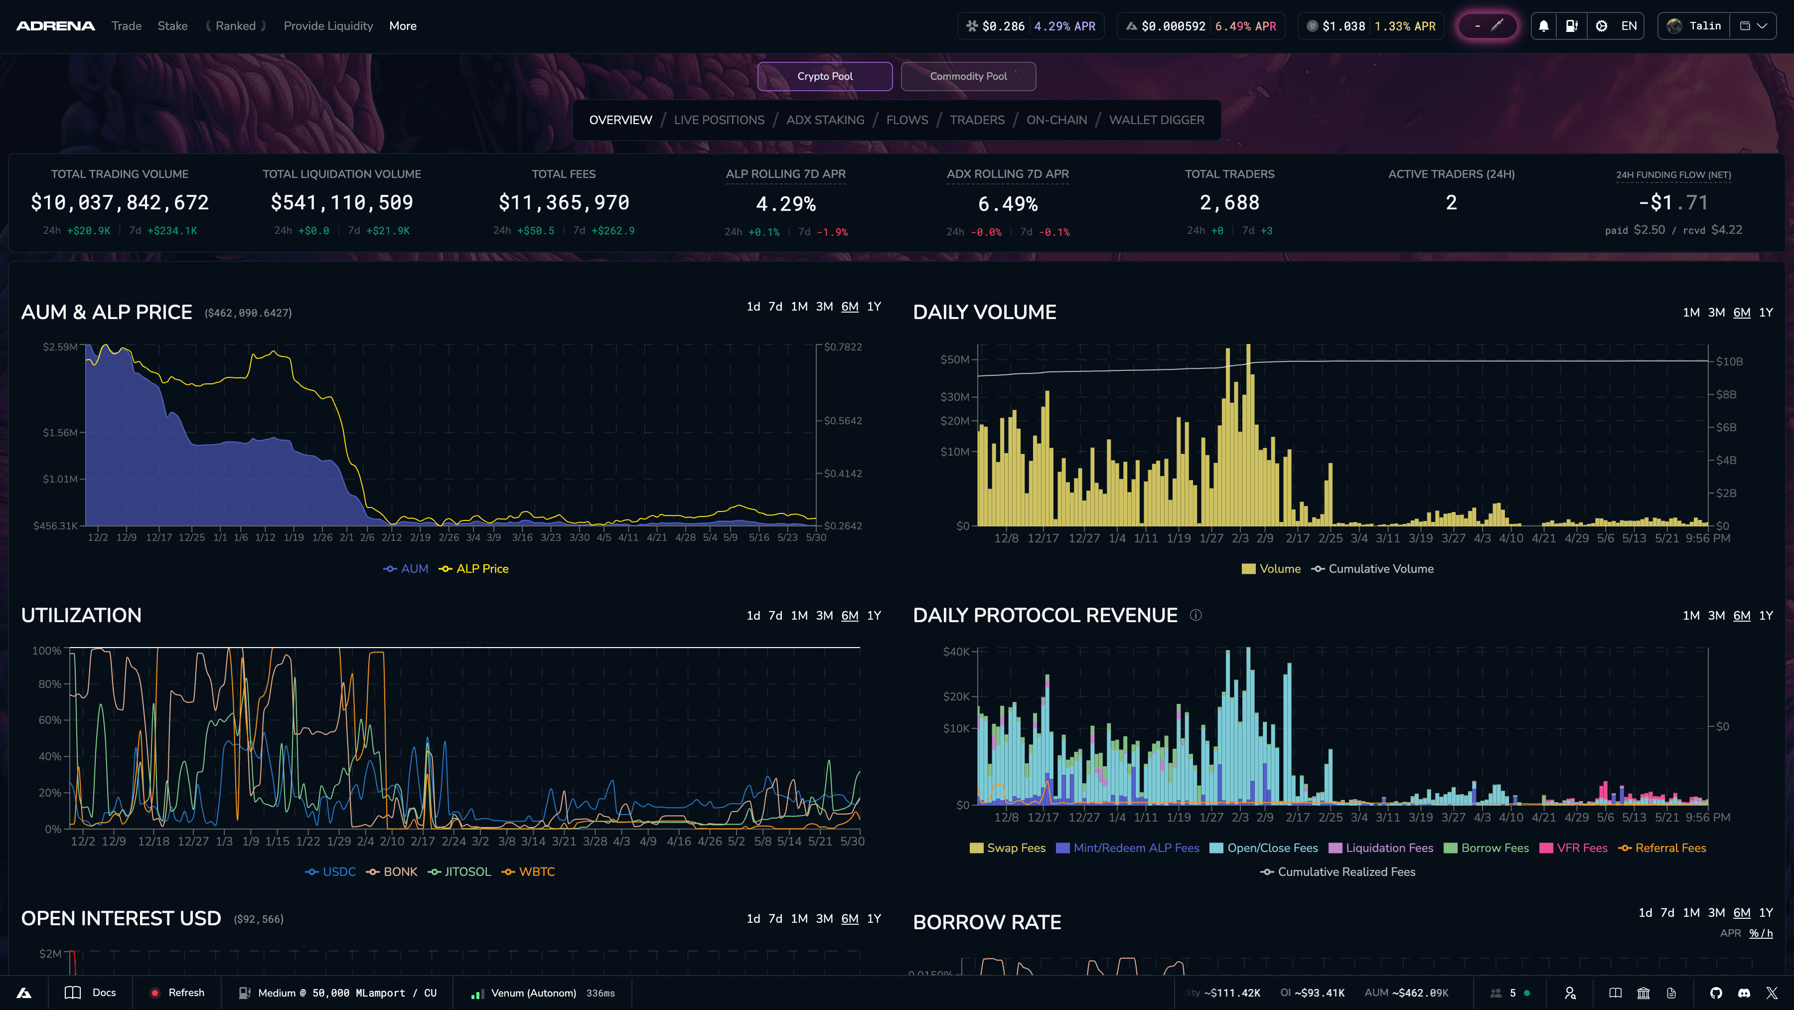Image resolution: width=1794 pixels, height=1010 pixels.
Task: Toggle the ALP Price legend series
Action: pos(473,568)
